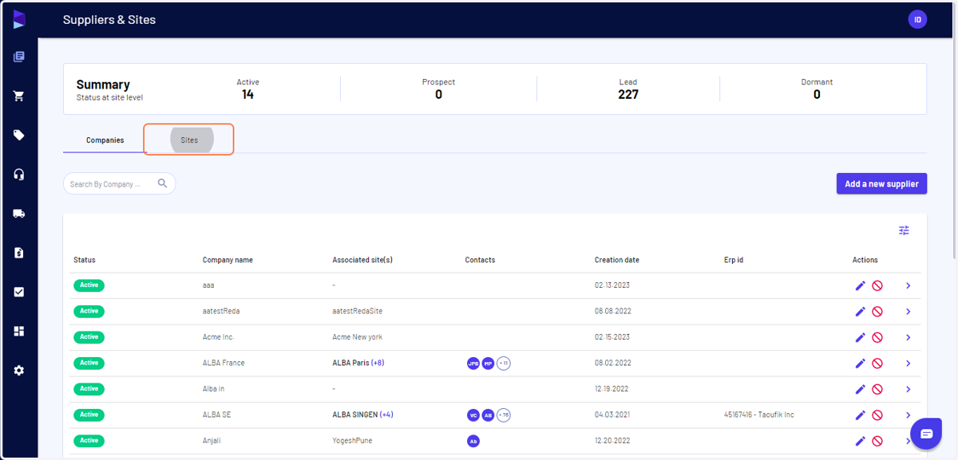This screenshot has width=958, height=460.
Task: Click the Dormant count in Summary
Action: (x=817, y=94)
